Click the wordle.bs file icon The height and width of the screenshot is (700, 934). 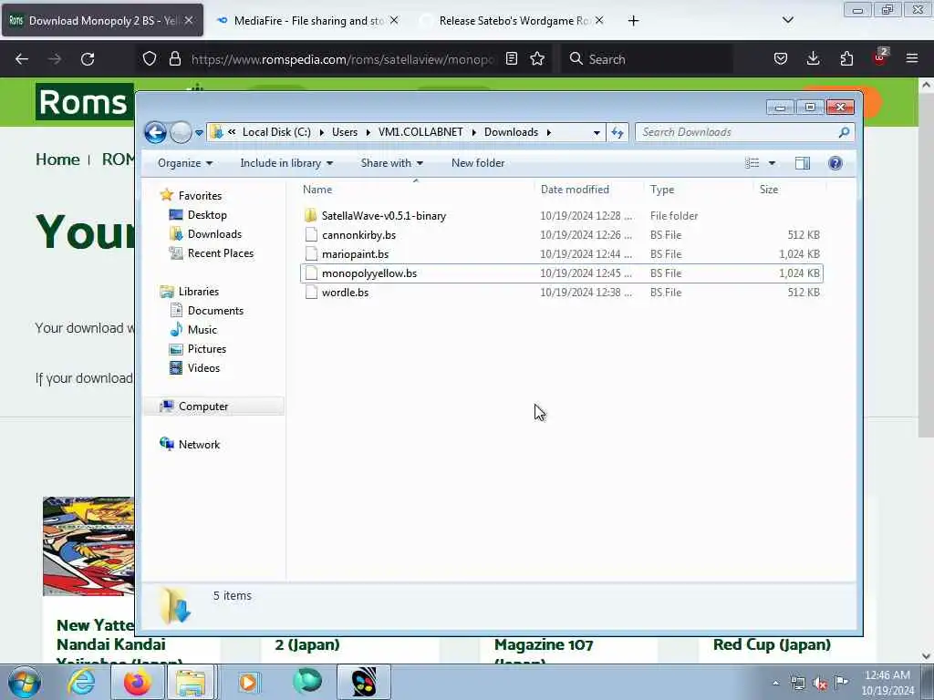coord(311,293)
